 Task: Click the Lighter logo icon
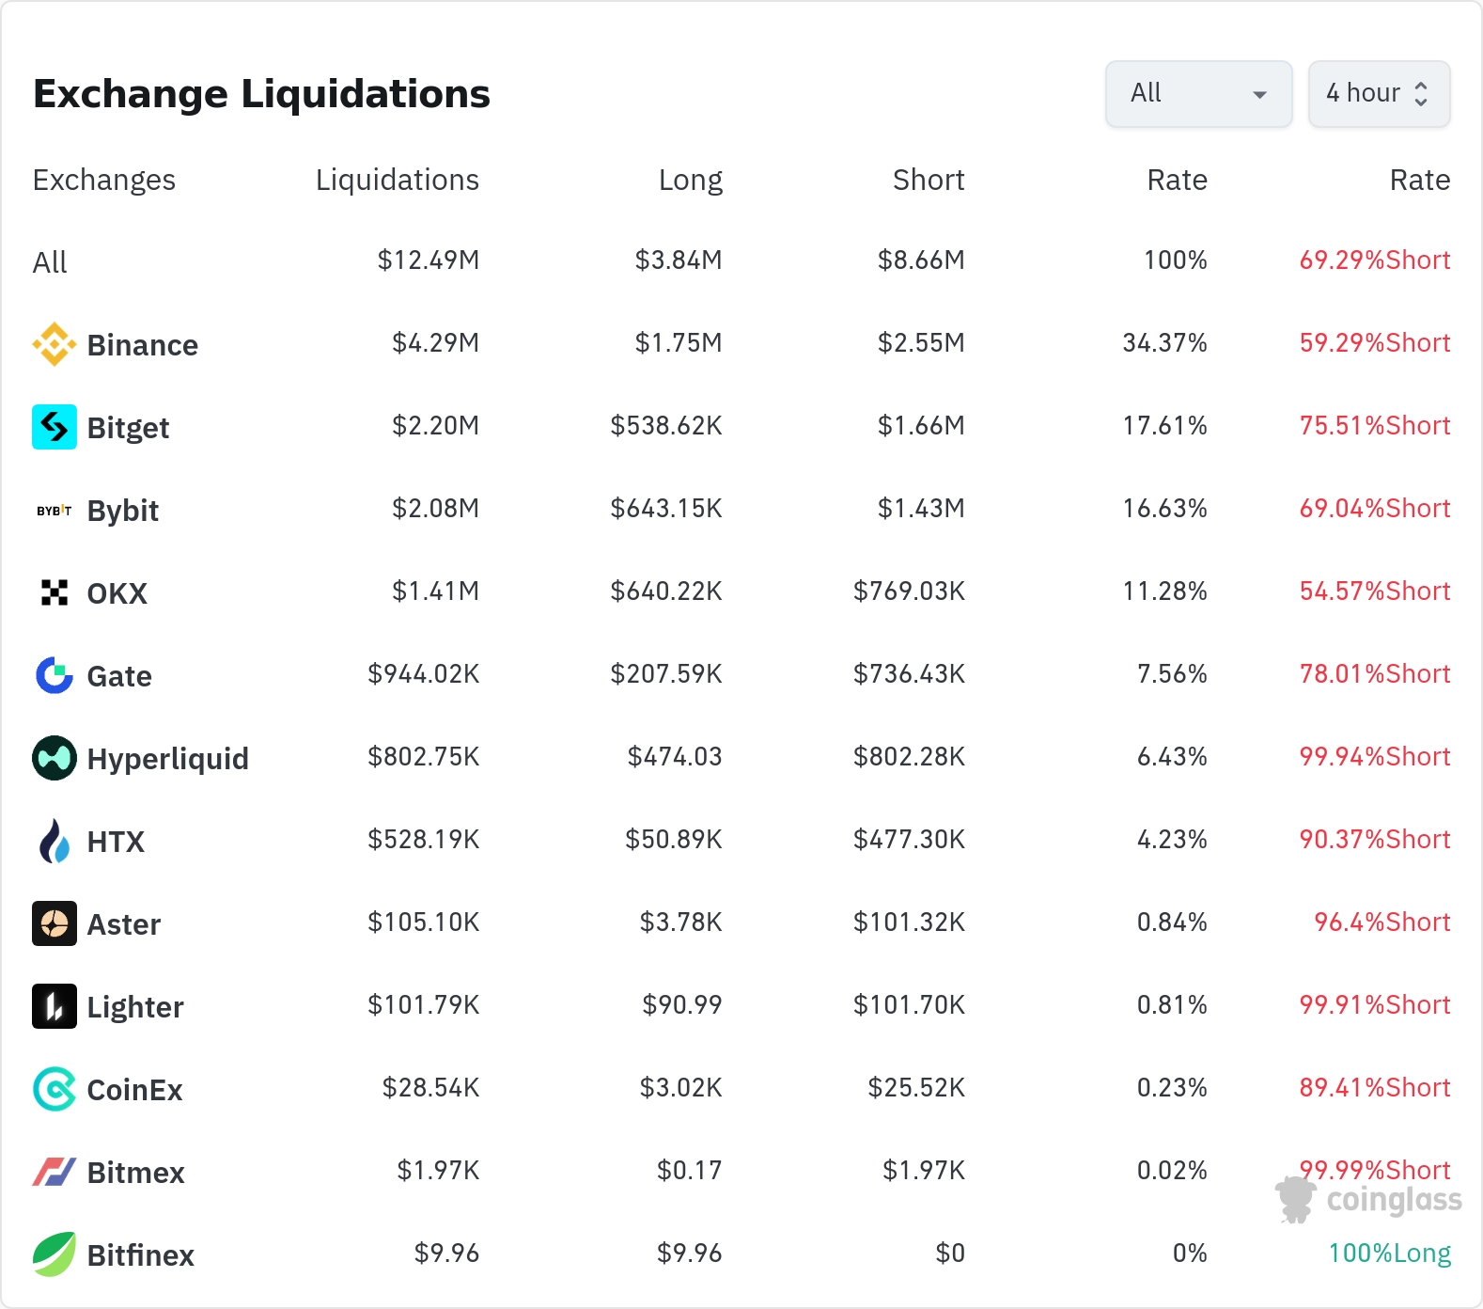click(55, 1006)
